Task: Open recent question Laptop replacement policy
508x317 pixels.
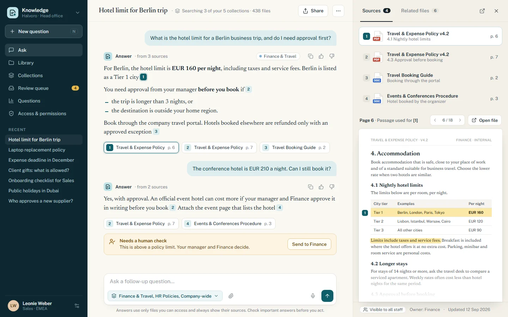Action: 44,150
